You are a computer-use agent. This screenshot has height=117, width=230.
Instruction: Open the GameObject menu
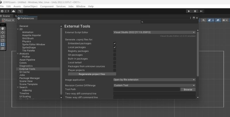tap(30, 6)
